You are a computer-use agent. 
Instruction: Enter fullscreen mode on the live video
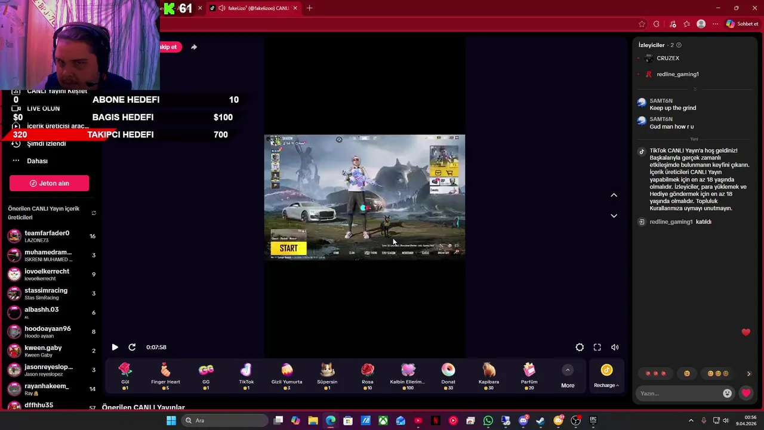click(x=597, y=348)
